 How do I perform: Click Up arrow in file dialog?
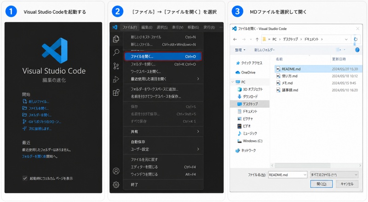[x=257, y=39]
